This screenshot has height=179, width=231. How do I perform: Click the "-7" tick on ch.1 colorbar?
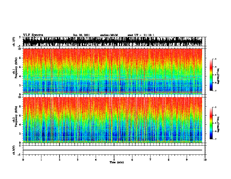(215, 91)
